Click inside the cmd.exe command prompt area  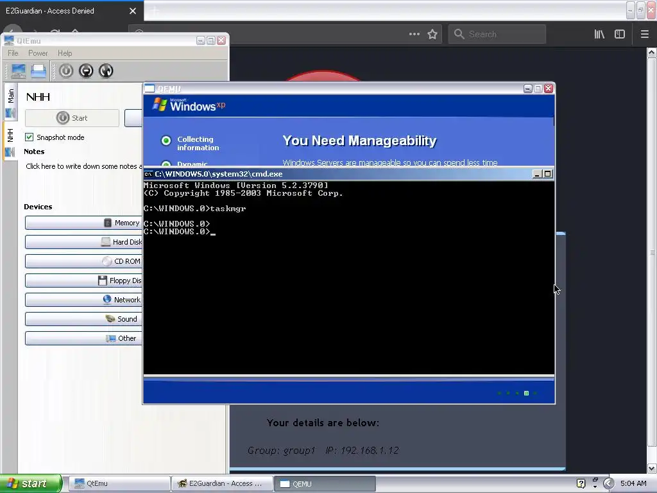point(348,277)
